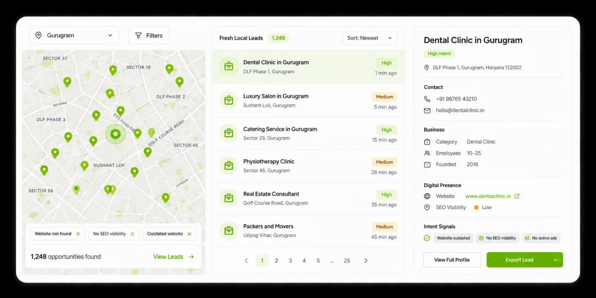This screenshot has height=298, width=596.
Task: Click the address pin icon in details panel
Action: pos(427,68)
